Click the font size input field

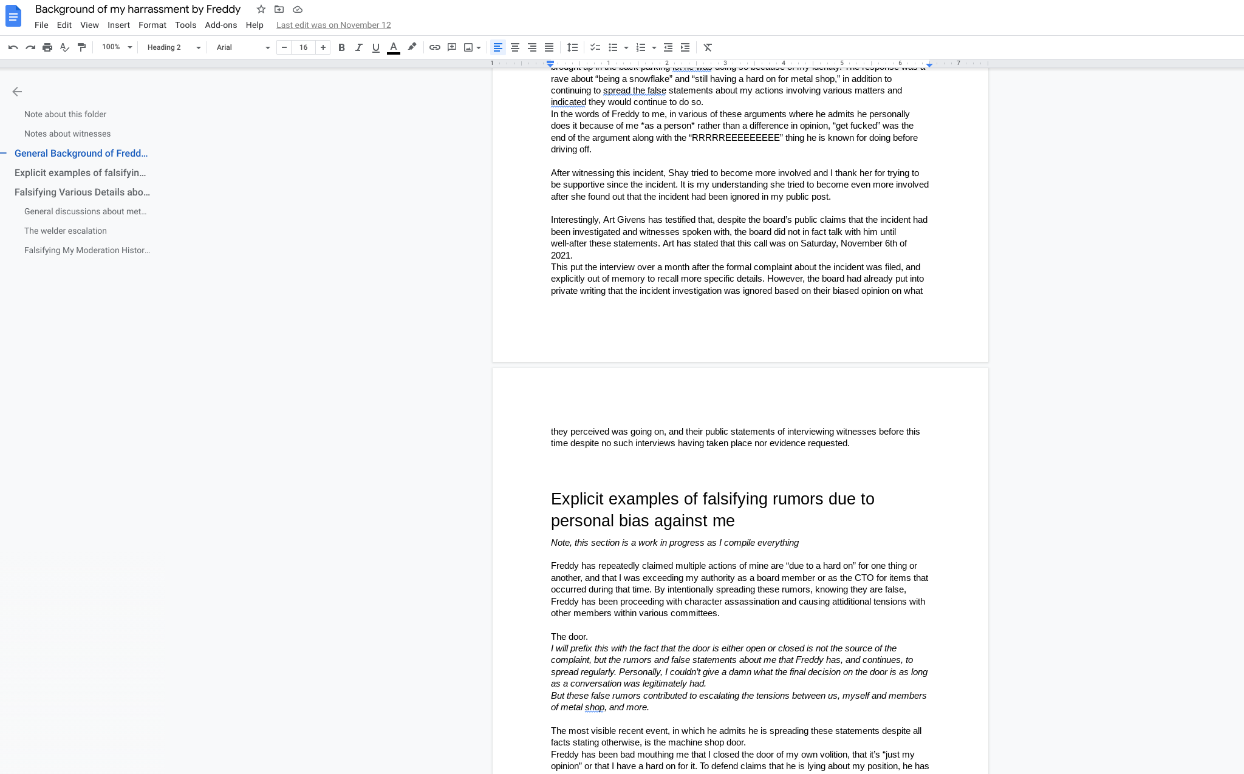[x=303, y=47]
